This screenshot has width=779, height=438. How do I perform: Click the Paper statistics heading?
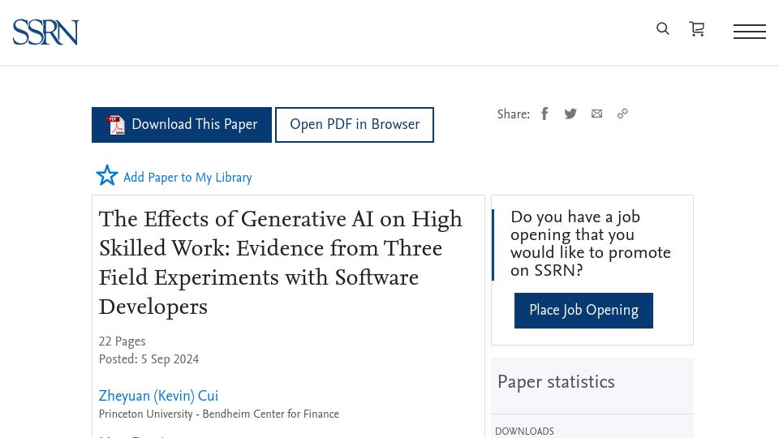point(557,382)
